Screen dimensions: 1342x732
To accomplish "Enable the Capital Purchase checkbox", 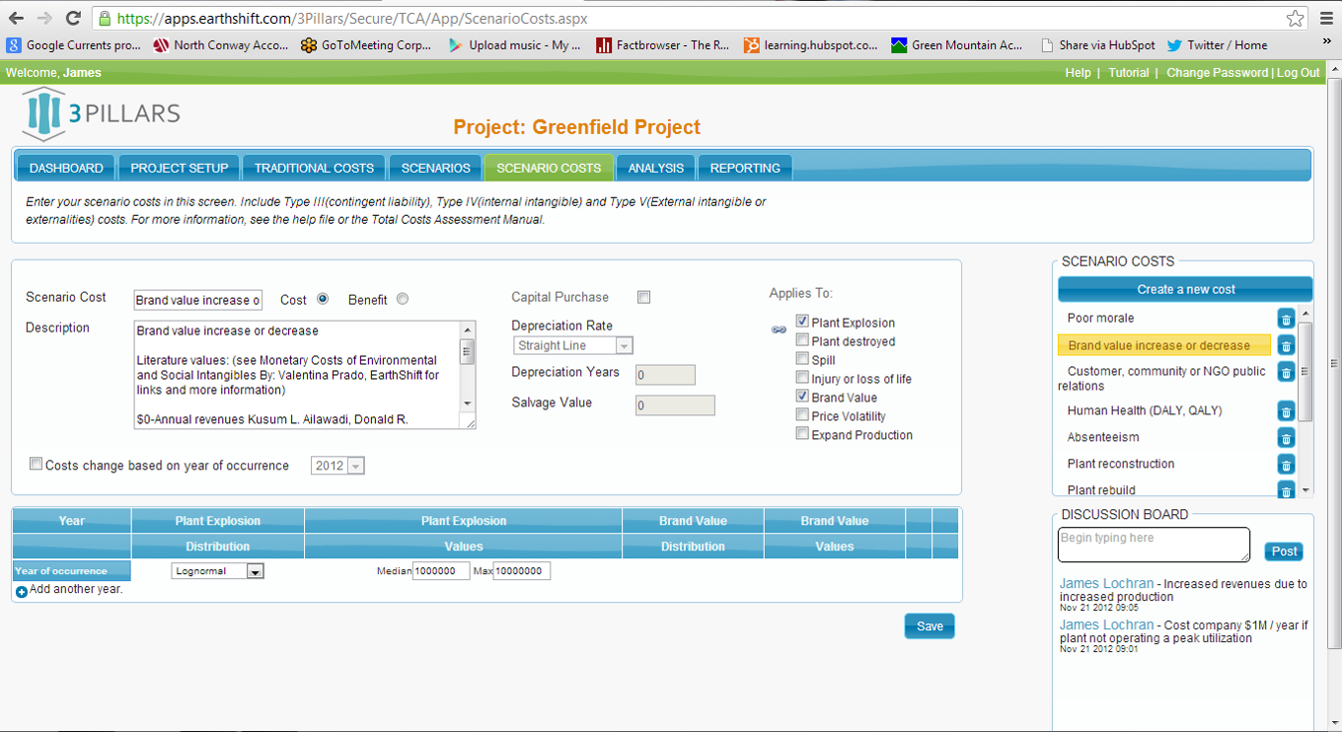I will tap(644, 297).
